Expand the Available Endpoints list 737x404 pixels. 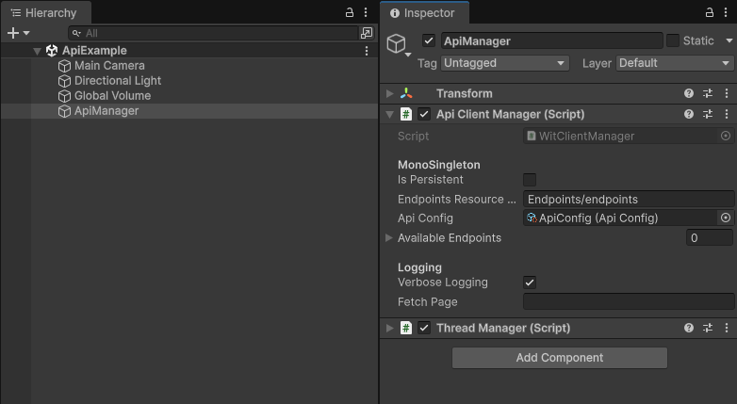tap(389, 237)
